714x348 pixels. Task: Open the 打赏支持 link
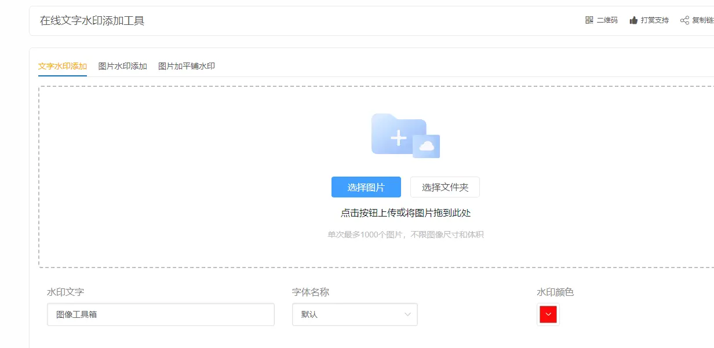tap(654, 20)
